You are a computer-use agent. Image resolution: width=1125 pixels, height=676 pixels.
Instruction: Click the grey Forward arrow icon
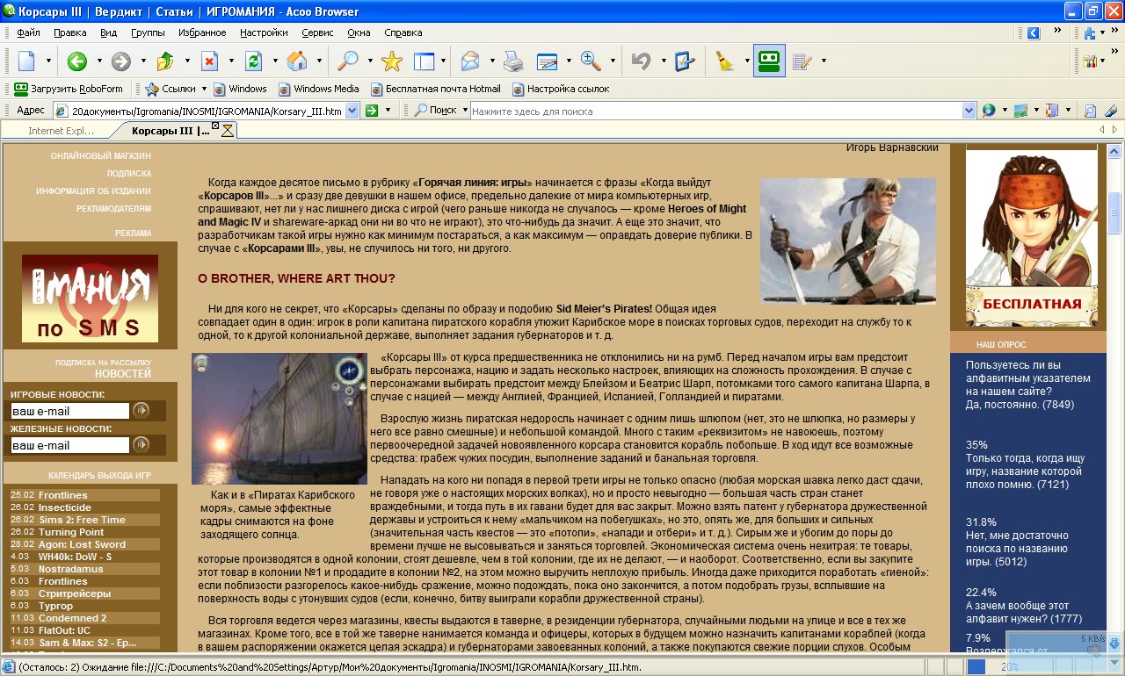(x=121, y=61)
